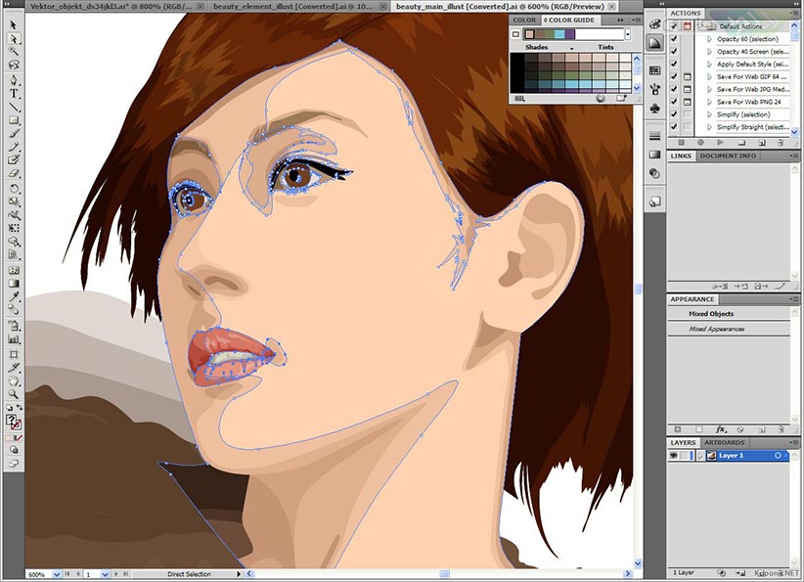The image size is (804, 582).
Task: Uncheck the Save For Web PNG 24 action
Action: pyautogui.click(x=675, y=102)
